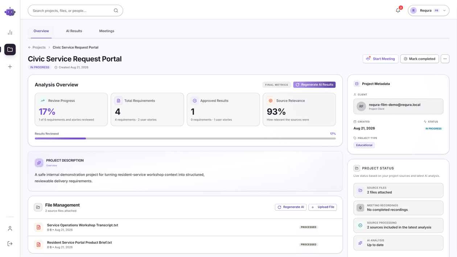Click the Project Metadata database icon

coord(357,84)
